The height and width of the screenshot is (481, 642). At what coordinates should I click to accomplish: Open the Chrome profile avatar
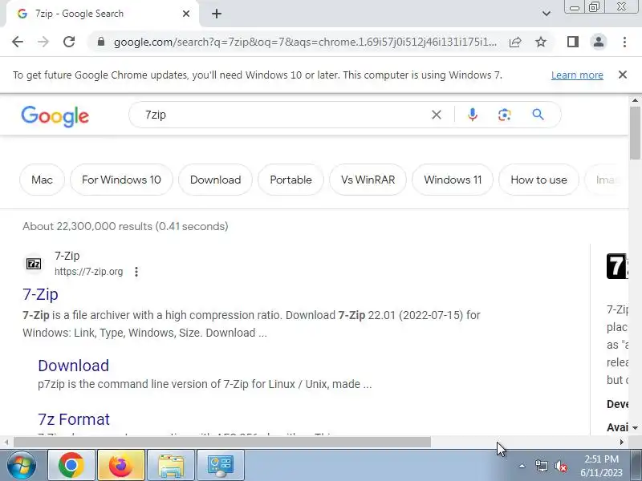coord(599,42)
